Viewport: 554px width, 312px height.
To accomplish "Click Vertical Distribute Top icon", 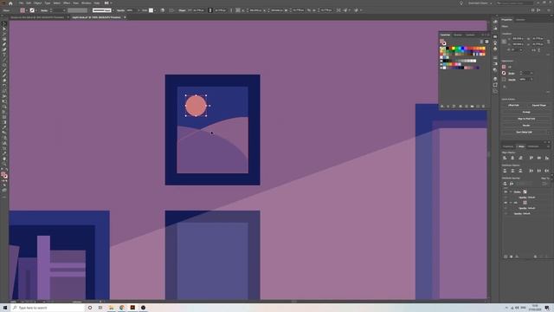I will coord(505,171).
